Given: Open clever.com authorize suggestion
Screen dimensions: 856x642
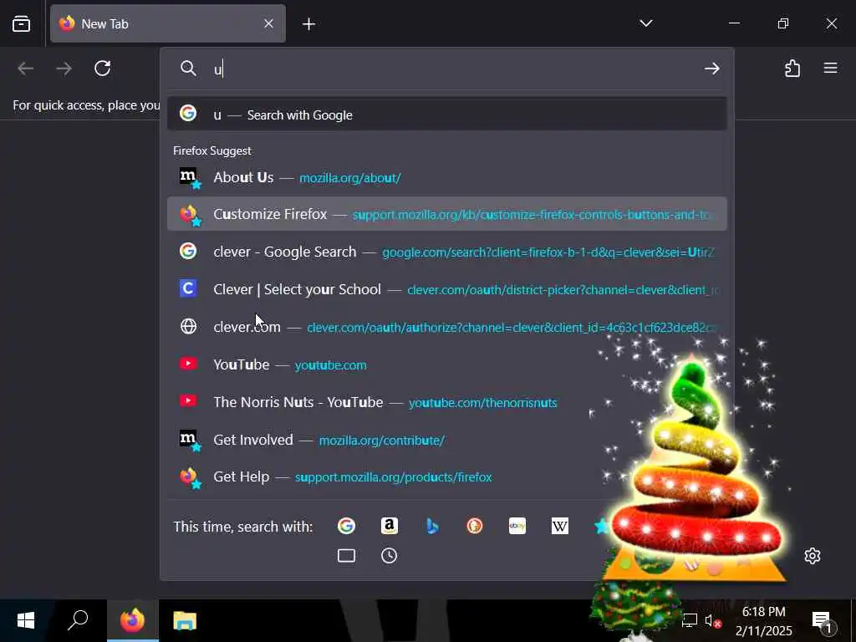Looking at the screenshot, I should [447, 327].
